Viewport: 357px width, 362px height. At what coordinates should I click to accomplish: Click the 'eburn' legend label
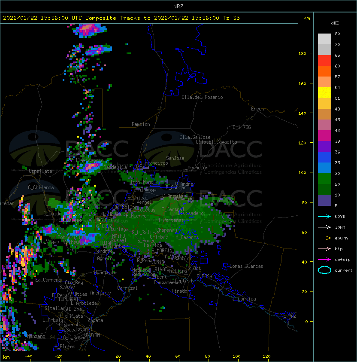pyautogui.click(x=341, y=238)
